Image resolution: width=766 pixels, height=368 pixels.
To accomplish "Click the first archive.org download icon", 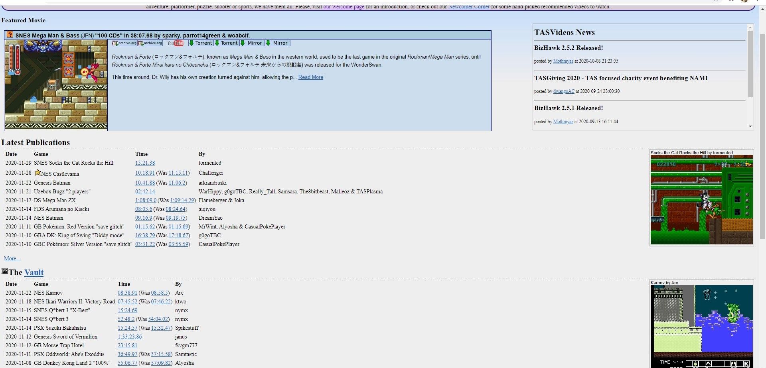I will coord(124,43).
